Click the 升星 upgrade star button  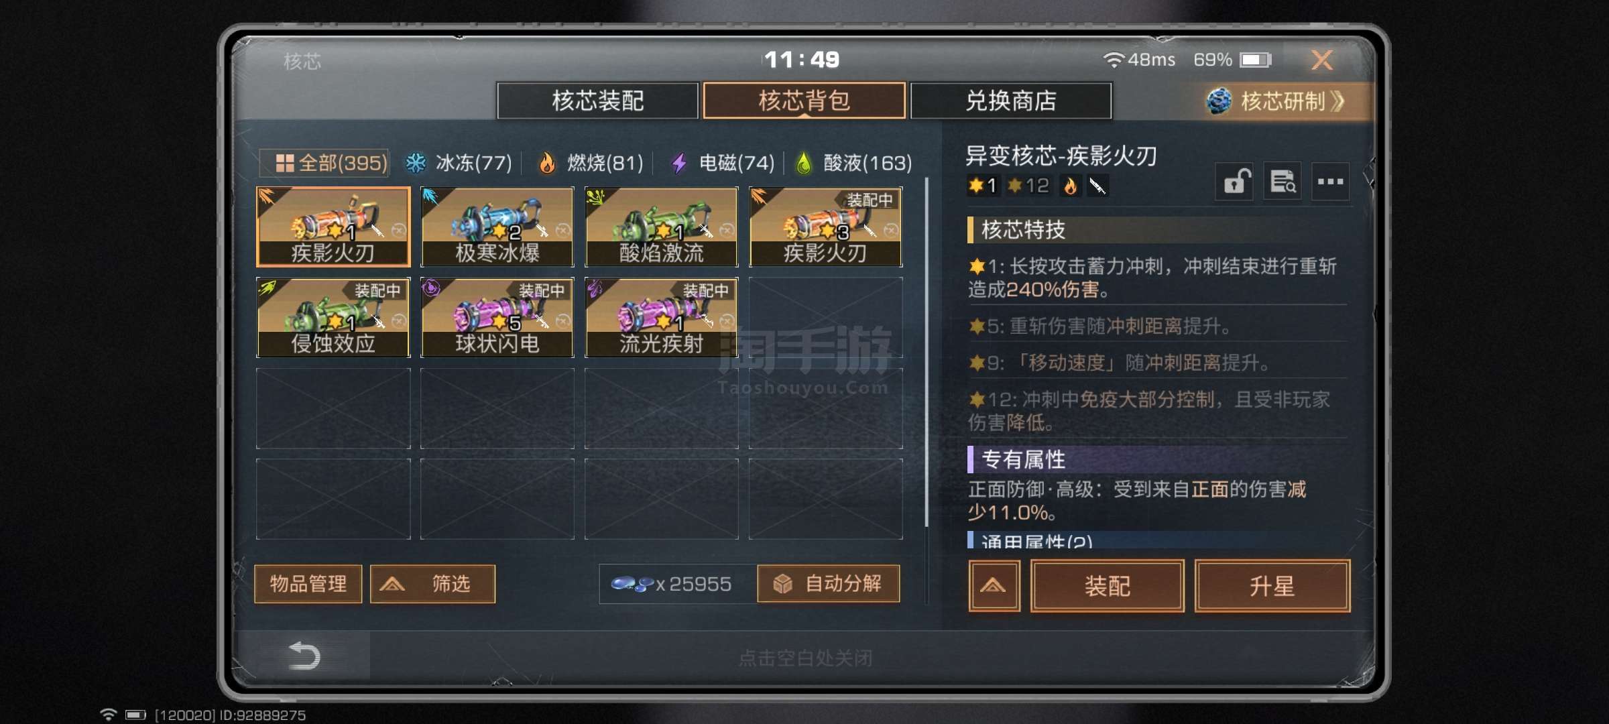pos(1272,587)
